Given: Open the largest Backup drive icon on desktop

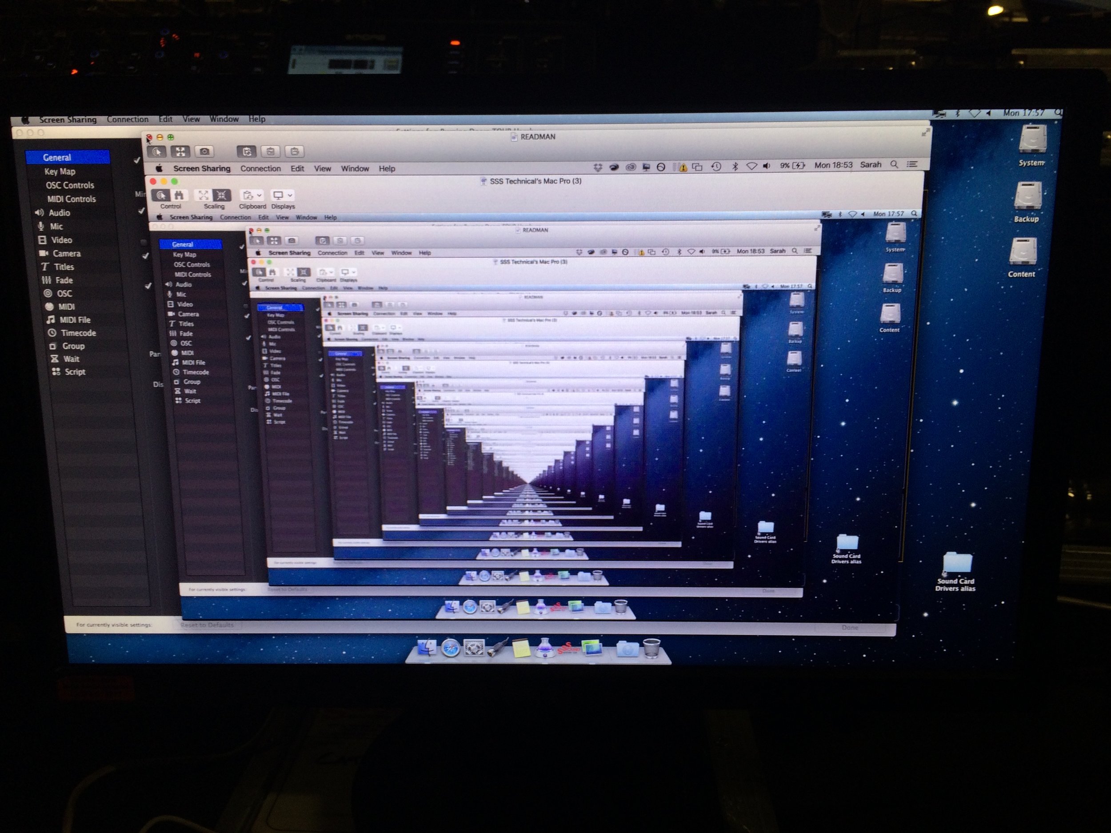Looking at the screenshot, I should pos(1027,195).
